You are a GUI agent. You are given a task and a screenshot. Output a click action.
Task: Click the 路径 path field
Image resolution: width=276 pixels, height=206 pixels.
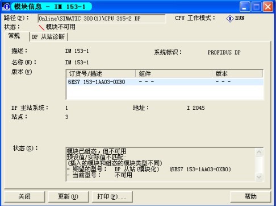coord(102,19)
